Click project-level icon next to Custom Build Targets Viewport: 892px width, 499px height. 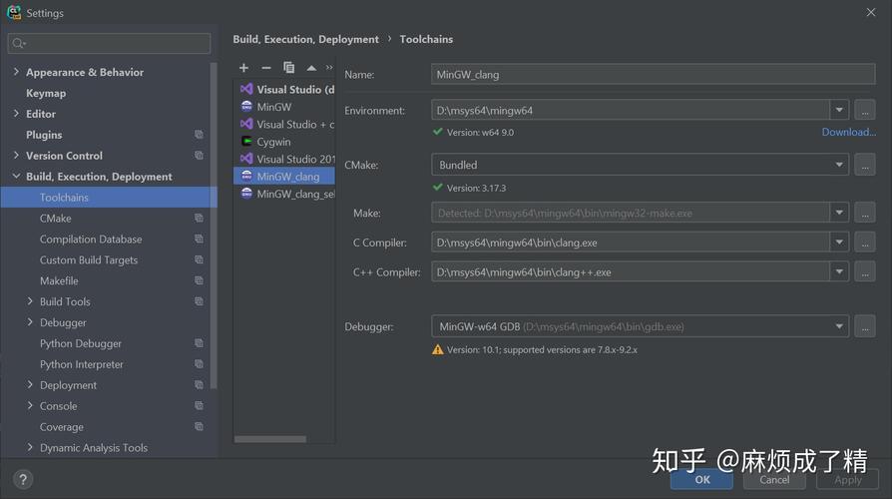click(x=199, y=260)
